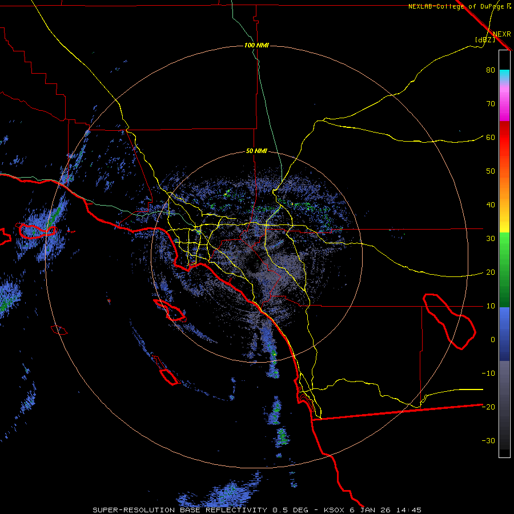Click the [dBZ] units label
The image size is (514, 514).
485,40
